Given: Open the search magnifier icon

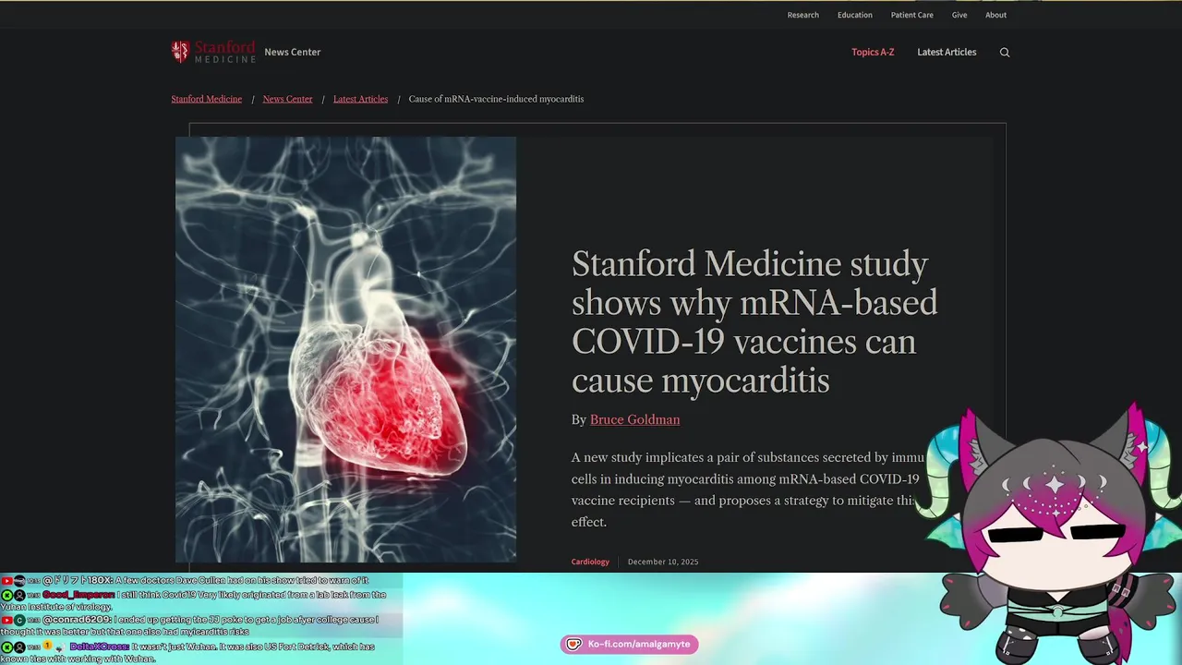Looking at the screenshot, I should click(x=1005, y=53).
